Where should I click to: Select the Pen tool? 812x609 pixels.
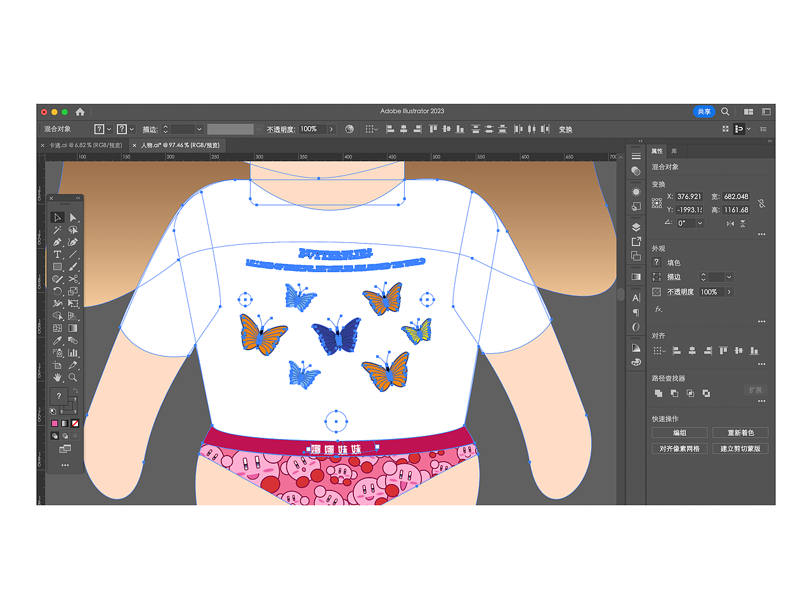click(58, 242)
